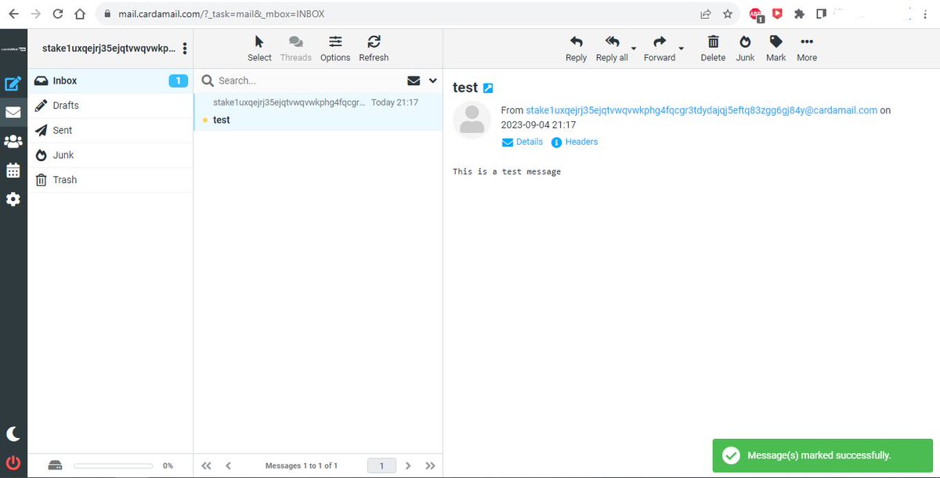Go to last page of messages
Viewport: 940px width, 478px height.
[430, 465]
